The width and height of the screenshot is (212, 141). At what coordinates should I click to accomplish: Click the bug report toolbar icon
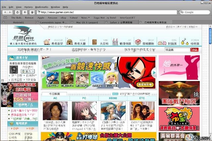tap(32, 12)
